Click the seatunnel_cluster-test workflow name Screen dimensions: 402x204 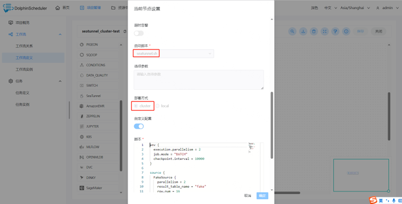101,32
